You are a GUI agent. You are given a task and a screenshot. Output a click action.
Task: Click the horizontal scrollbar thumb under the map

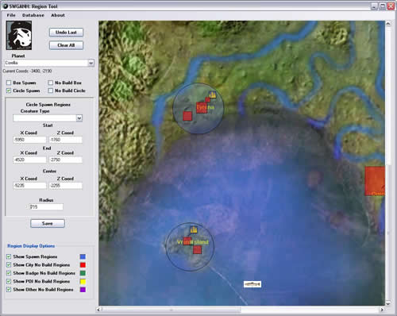click(x=172, y=309)
